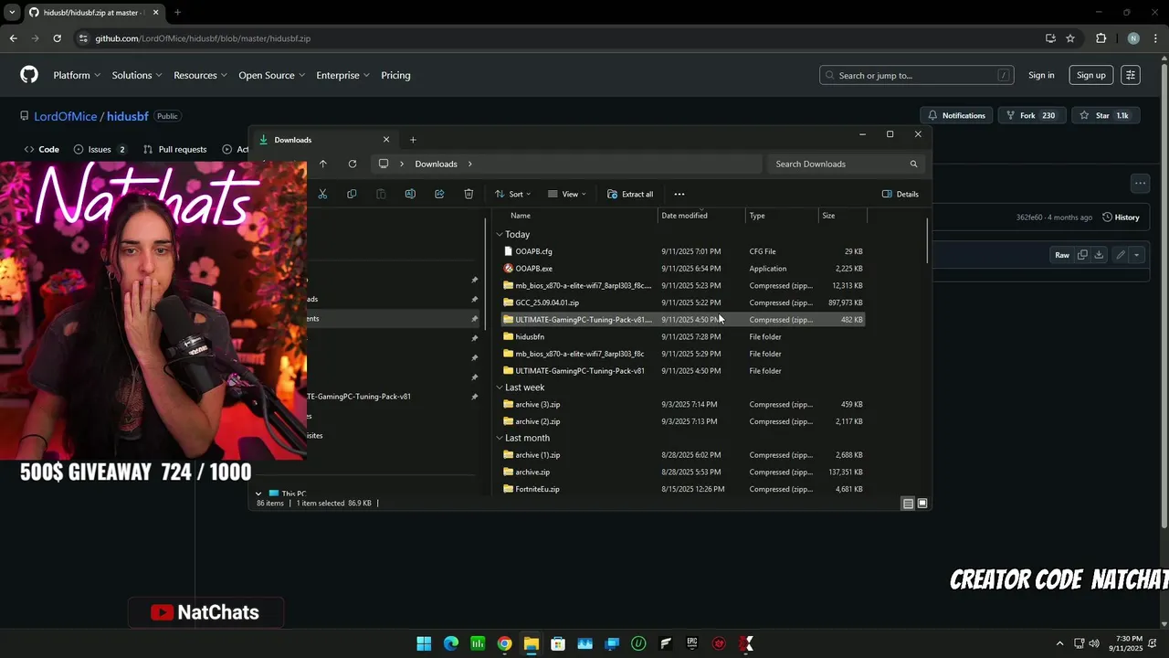Bookmark this page with star icon

(x=1070, y=38)
